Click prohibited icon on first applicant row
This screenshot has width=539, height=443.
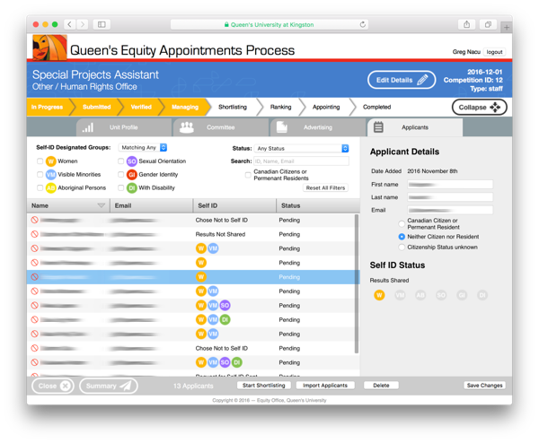coord(34,220)
